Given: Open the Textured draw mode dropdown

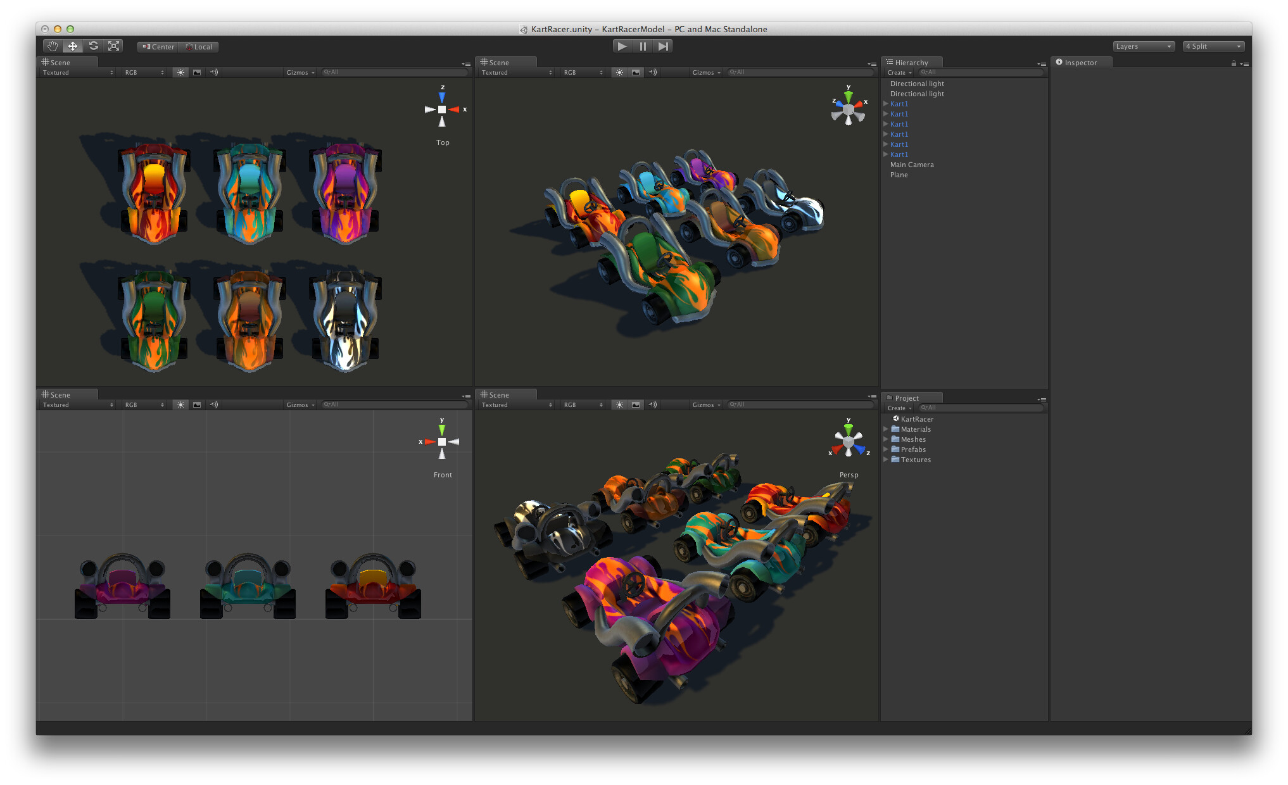Looking at the screenshot, I should tap(76, 72).
